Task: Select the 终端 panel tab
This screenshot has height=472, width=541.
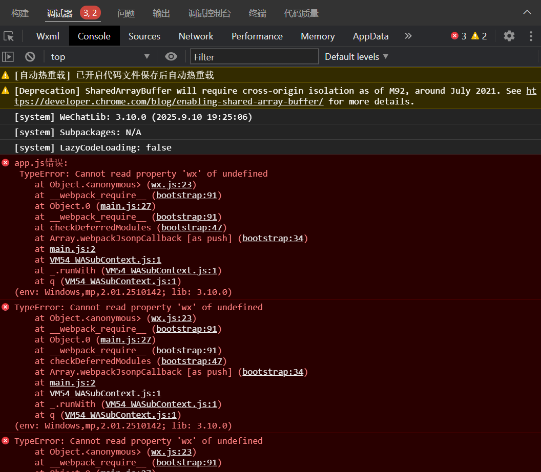Action: (257, 14)
